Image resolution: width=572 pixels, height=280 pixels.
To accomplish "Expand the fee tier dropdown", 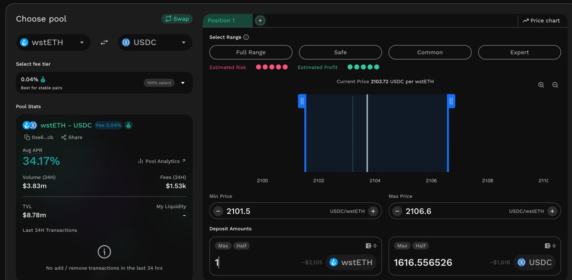I will [x=182, y=82].
